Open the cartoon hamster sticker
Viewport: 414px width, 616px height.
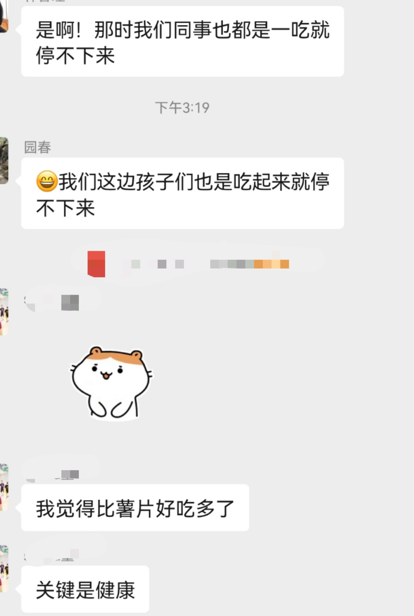pyautogui.click(x=111, y=383)
